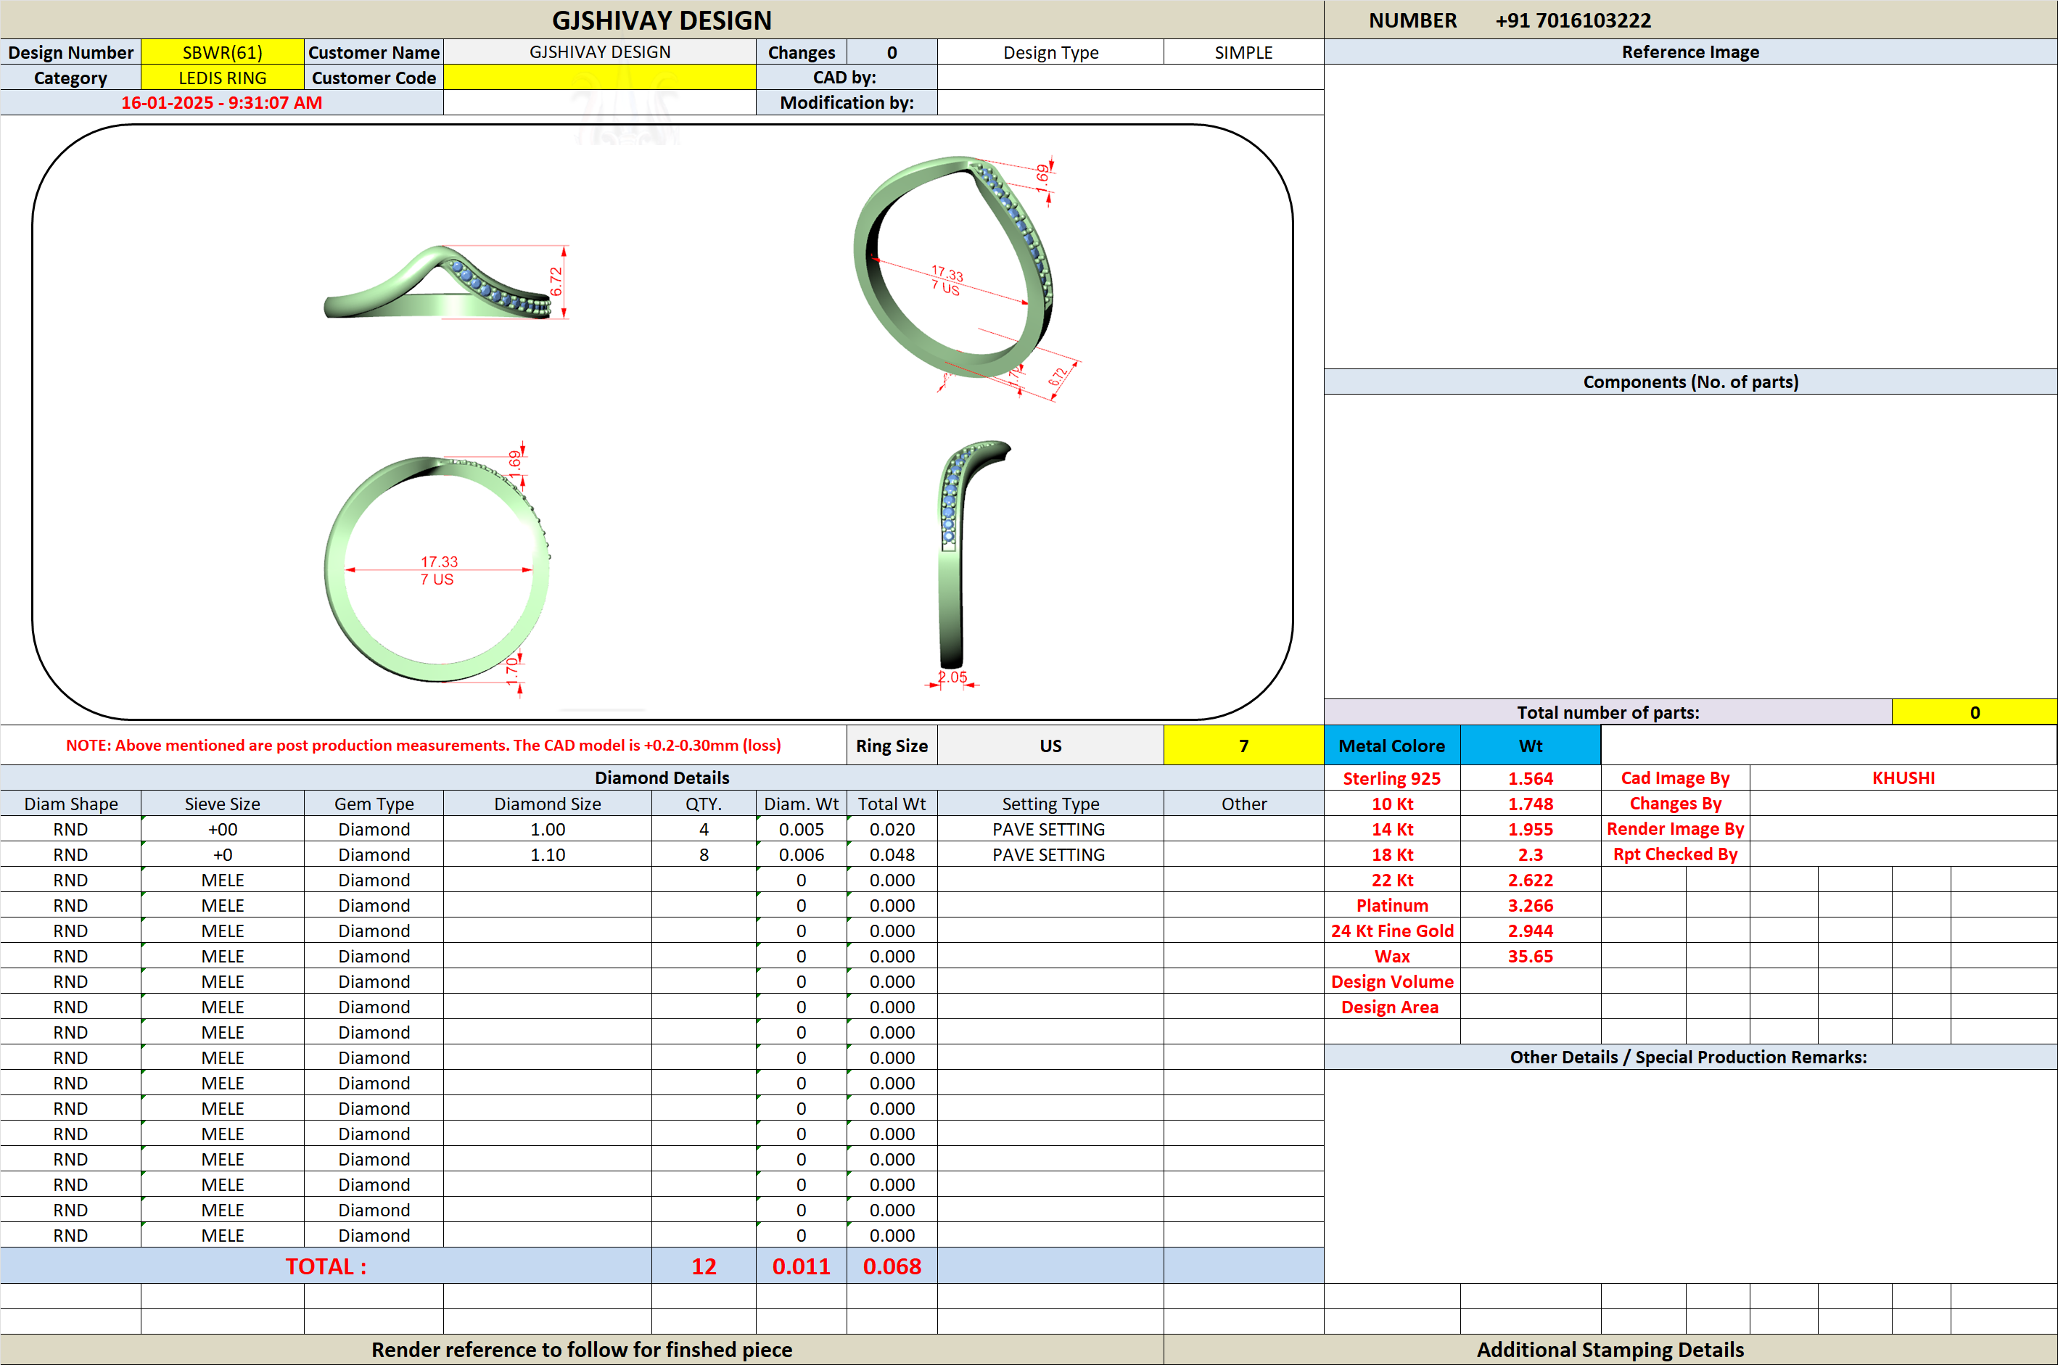
Task: Click the +00 Sieve Size cell
Action: 222,829
